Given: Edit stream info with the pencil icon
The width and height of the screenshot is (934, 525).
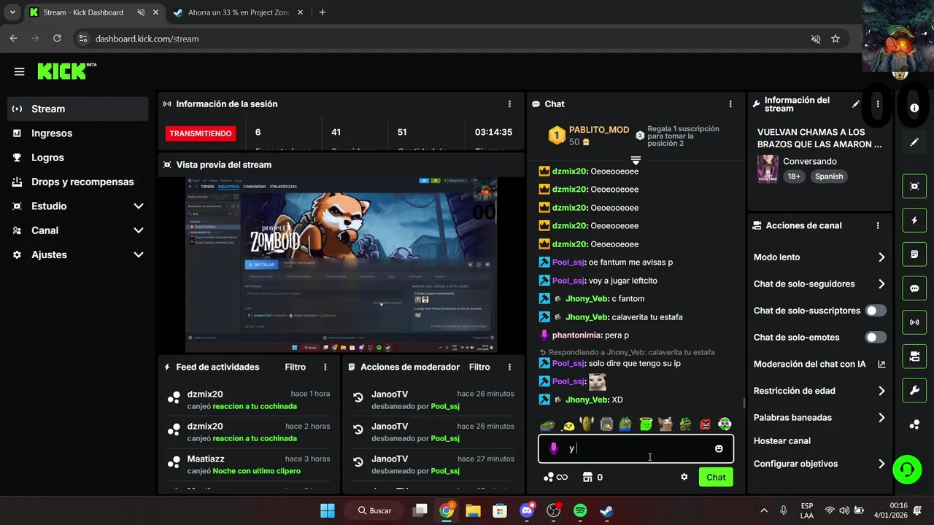Looking at the screenshot, I should click(x=856, y=104).
